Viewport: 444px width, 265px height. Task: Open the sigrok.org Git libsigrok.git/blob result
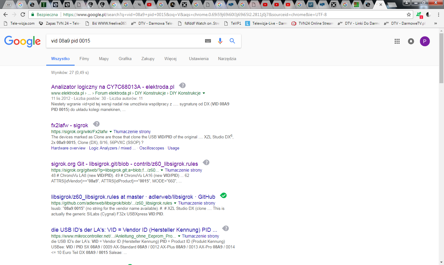tap(125, 164)
